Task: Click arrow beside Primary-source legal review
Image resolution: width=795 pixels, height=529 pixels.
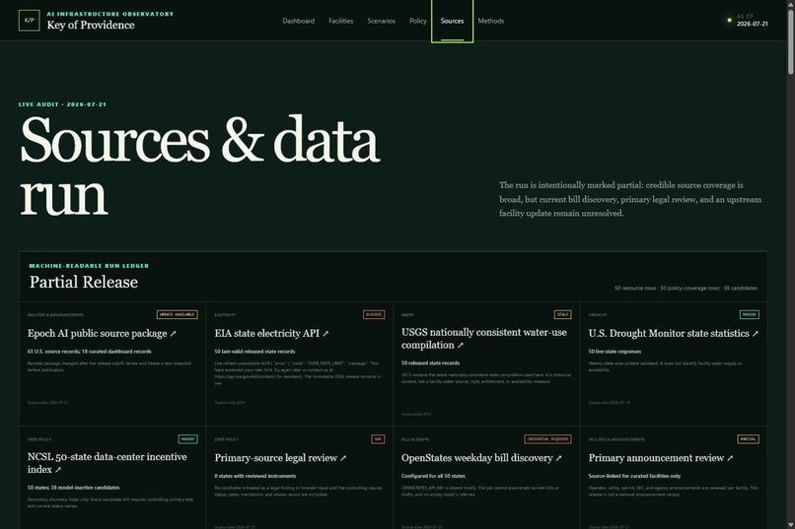Action: (343, 458)
